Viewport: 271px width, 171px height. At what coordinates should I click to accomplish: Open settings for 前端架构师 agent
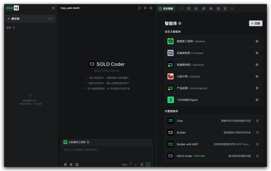257,65
